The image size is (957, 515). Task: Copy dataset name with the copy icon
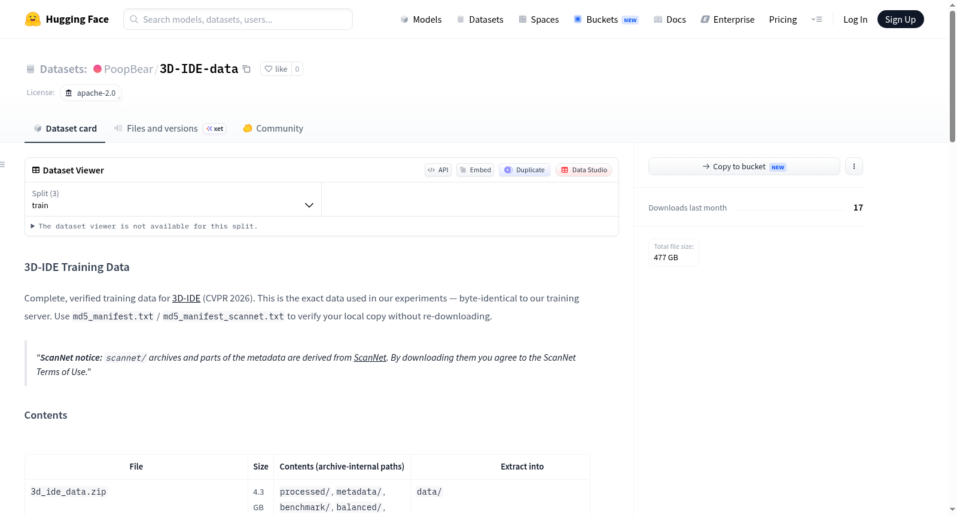pyautogui.click(x=246, y=69)
